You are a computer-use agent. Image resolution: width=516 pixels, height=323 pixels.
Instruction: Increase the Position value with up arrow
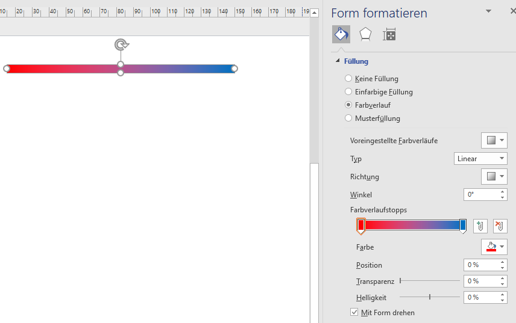(x=503, y=262)
